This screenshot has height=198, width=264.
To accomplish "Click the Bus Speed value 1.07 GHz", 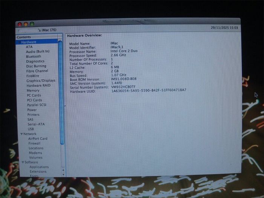I will click(118, 75).
